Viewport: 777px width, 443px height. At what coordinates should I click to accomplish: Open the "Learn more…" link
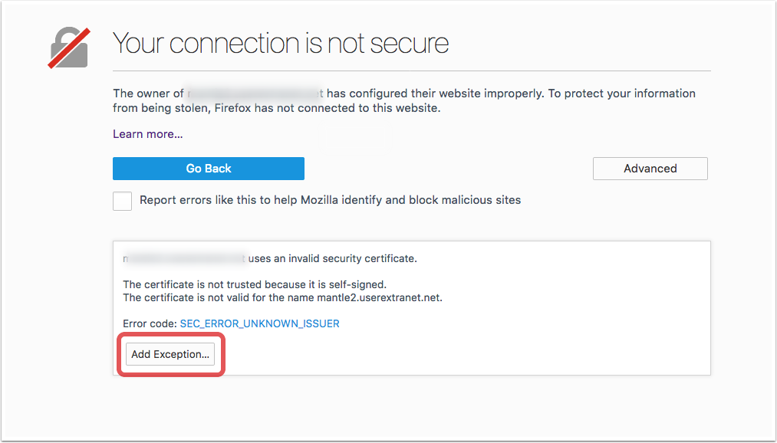(147, 134)
